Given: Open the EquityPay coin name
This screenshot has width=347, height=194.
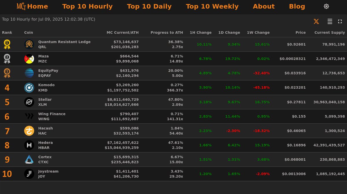Looking at the screenshot, I should [x=48, y=71].
